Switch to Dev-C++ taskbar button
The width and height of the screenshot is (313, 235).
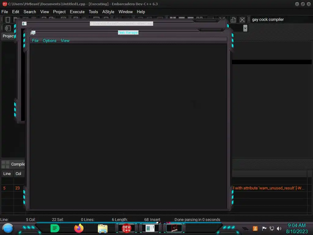point(126,228)
